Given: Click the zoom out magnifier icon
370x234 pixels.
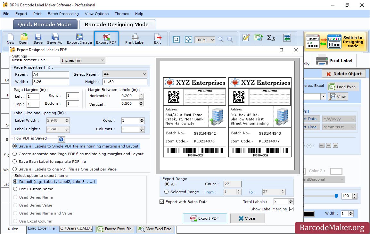Looking at the screenshot, I should tap(230, 39).
